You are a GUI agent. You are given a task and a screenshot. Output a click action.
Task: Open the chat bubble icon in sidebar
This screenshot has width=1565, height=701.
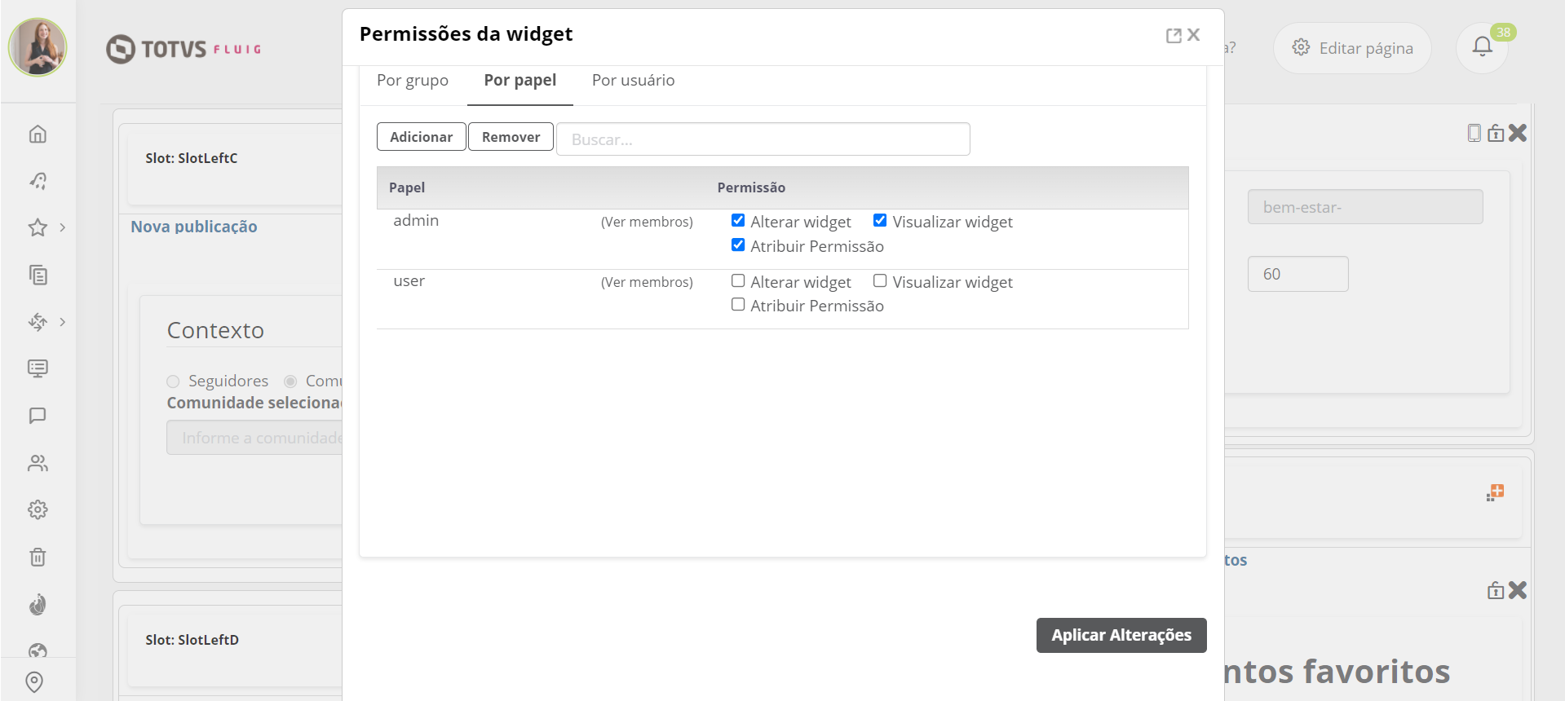tap(38, 416)
